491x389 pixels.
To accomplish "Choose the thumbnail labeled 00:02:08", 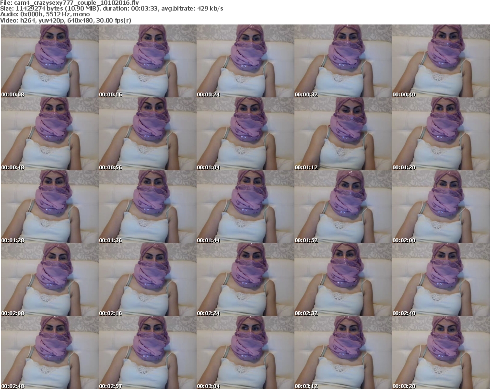I will (49, 280).
